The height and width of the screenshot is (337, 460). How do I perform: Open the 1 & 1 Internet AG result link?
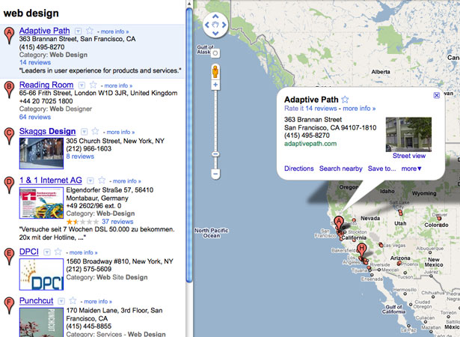click(51, 180)
